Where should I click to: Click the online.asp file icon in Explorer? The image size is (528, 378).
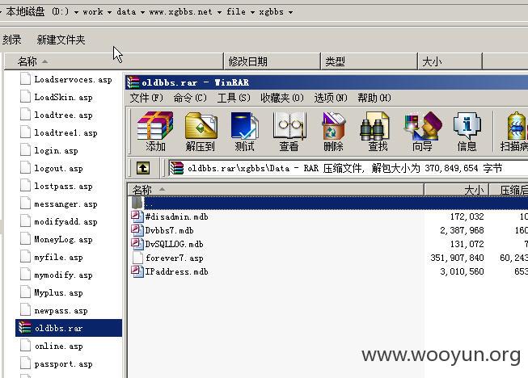pos(25,346)
